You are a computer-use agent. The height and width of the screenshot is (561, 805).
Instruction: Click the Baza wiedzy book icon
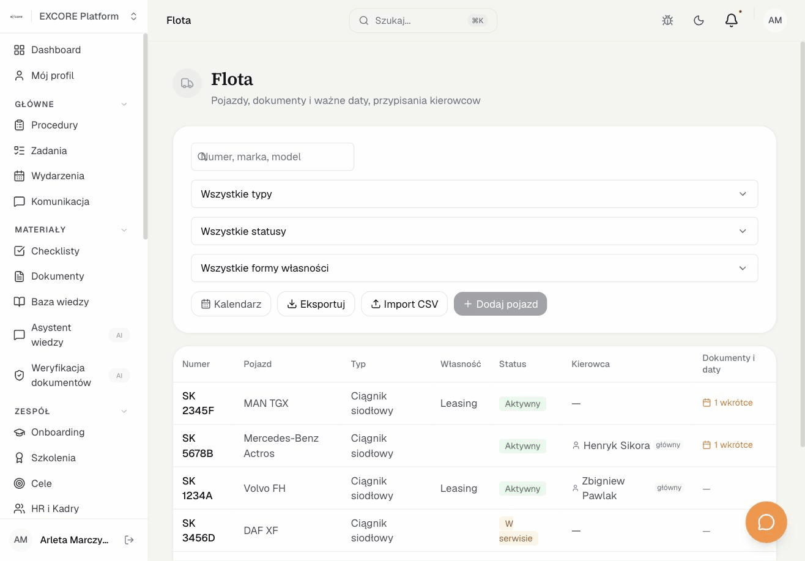tap(20, 302)
